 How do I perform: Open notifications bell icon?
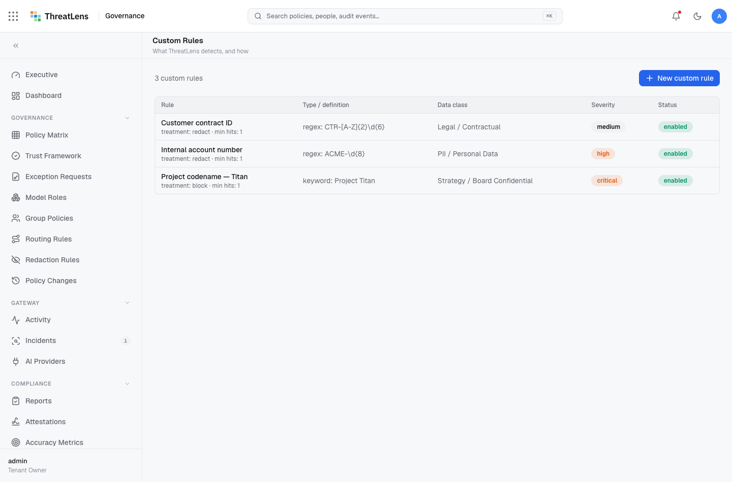pos(676,16)
